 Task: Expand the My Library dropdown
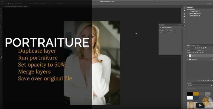198,86
